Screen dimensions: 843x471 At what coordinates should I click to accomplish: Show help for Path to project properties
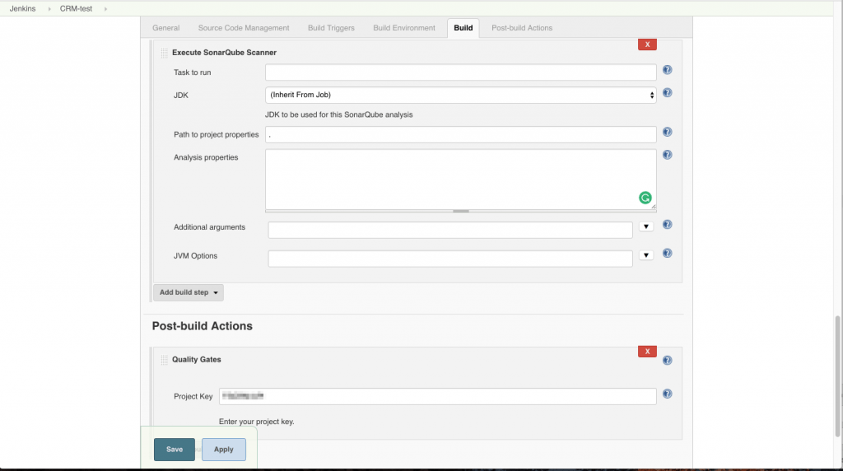point(667,133)
